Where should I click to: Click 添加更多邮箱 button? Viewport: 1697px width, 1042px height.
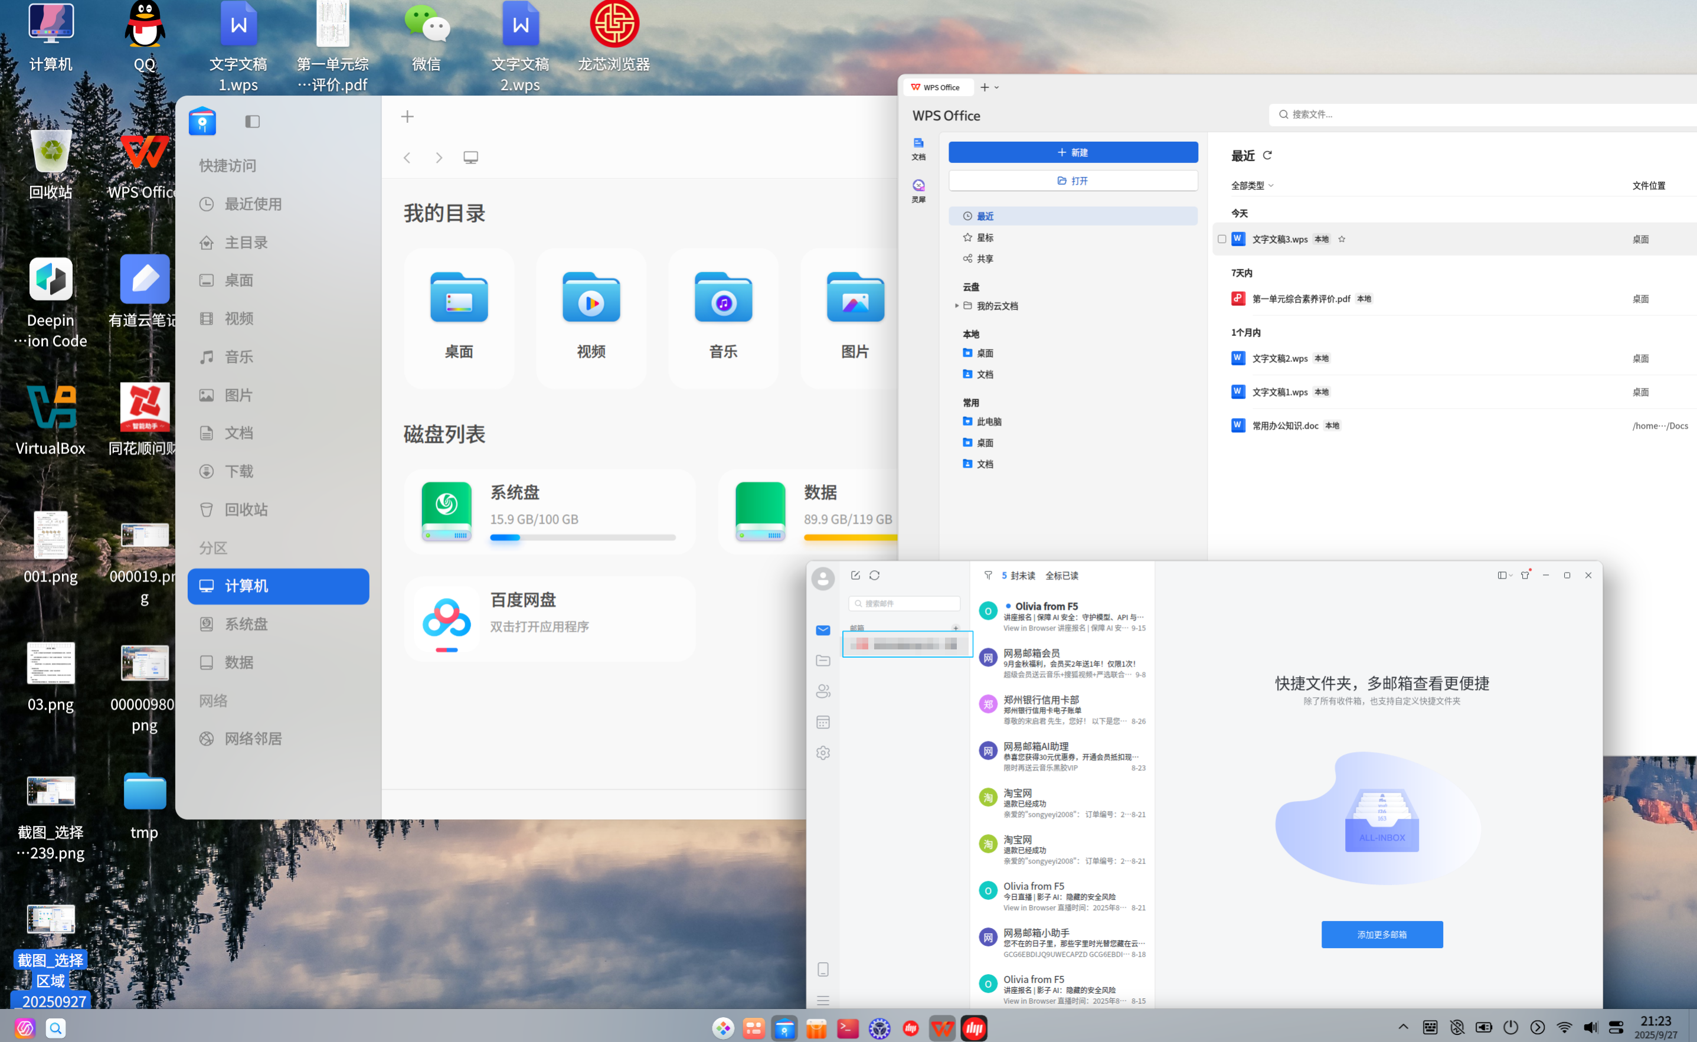(x=1381, y=935)
